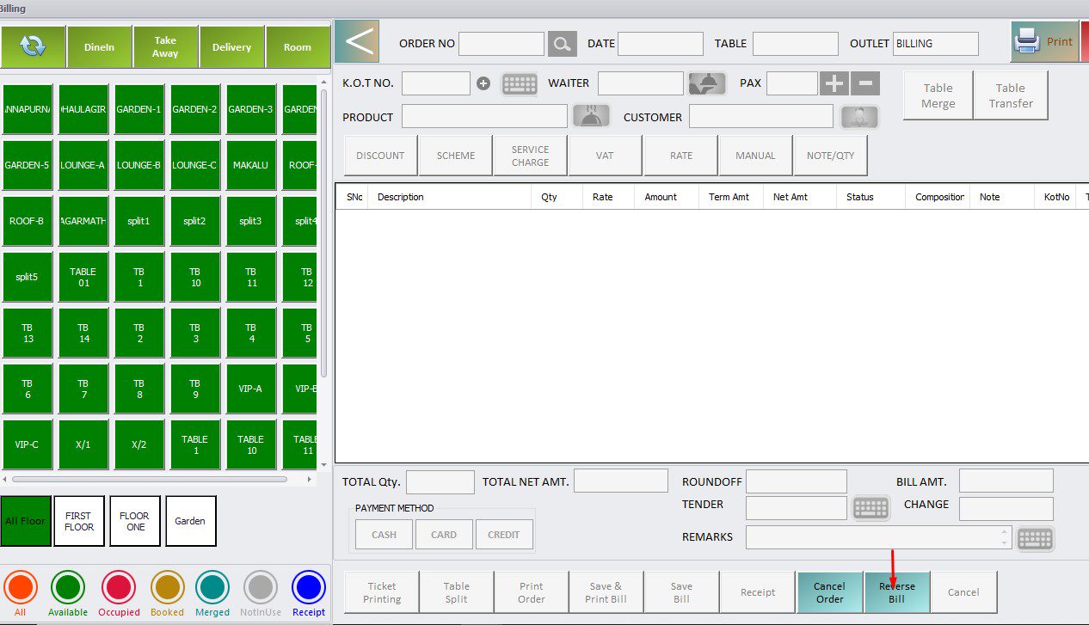Select the Occupied status filter circle

click(119, 587)
